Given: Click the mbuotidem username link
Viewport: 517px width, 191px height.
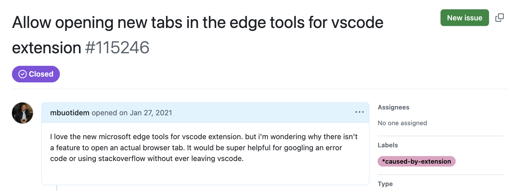Looking at the screenshot, I should point(70,113).
